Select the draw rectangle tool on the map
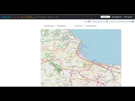Image resolution: width=135 pixels, height=101 pixels. [x=43, y=42]
